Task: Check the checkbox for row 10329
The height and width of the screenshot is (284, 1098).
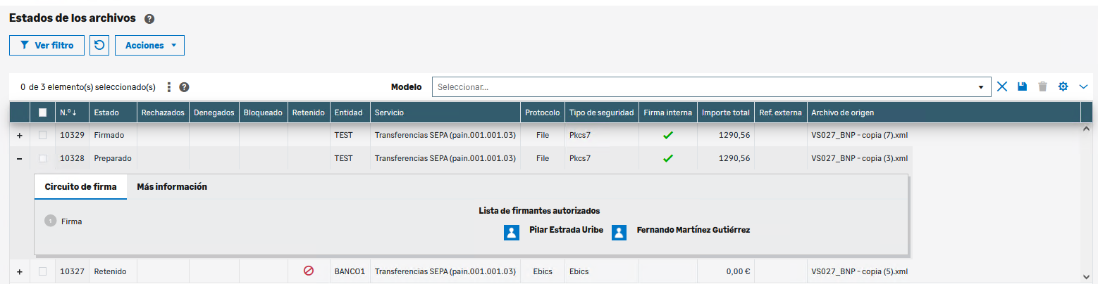Action: point(42,135)
